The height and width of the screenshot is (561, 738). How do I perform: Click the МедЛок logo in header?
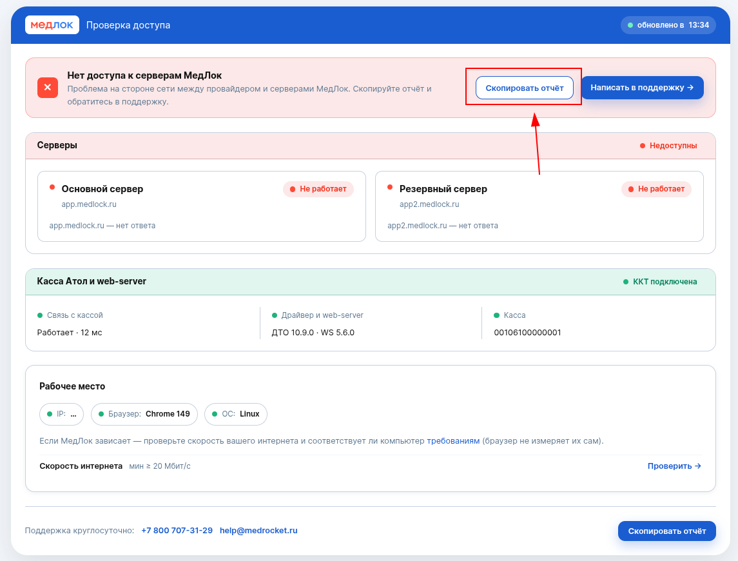[x=52, y=25]
